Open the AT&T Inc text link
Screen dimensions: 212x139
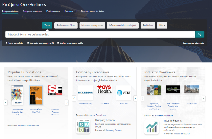[123, 103]
